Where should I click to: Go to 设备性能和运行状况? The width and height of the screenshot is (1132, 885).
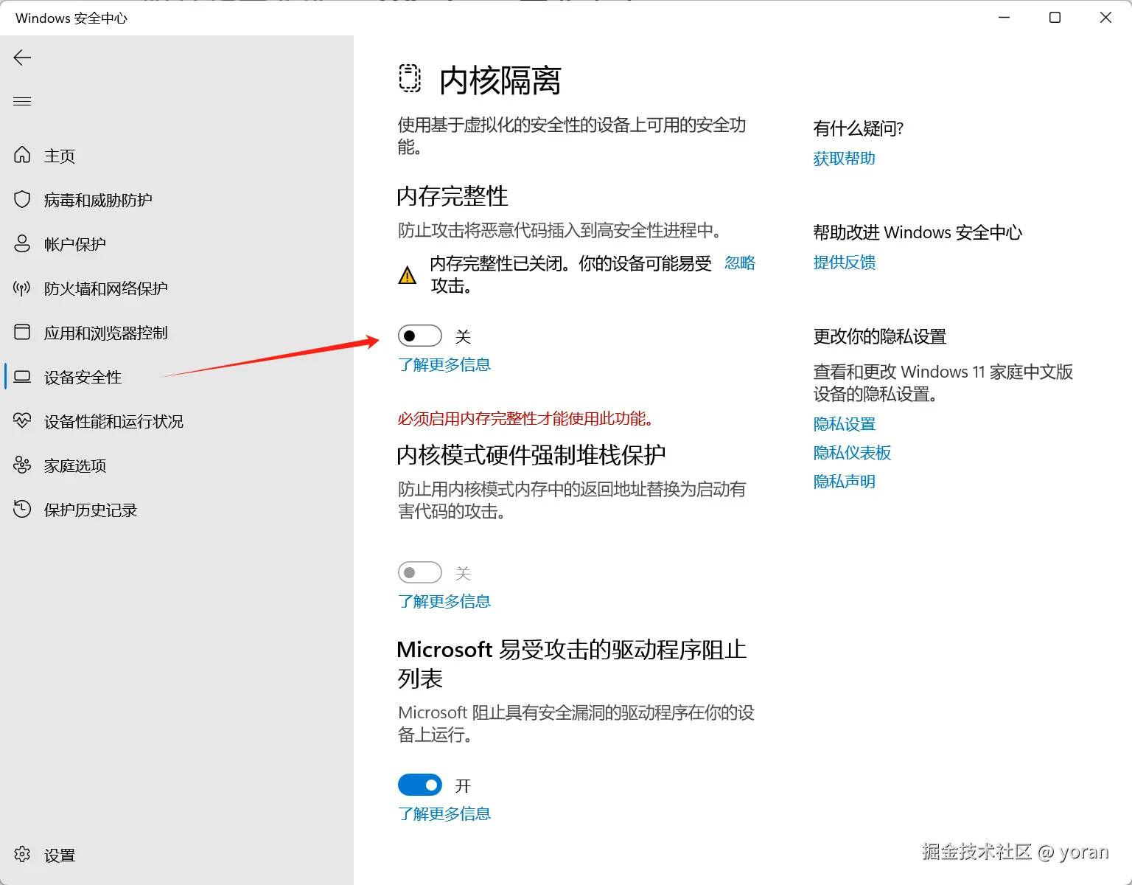tap(177, 421)
